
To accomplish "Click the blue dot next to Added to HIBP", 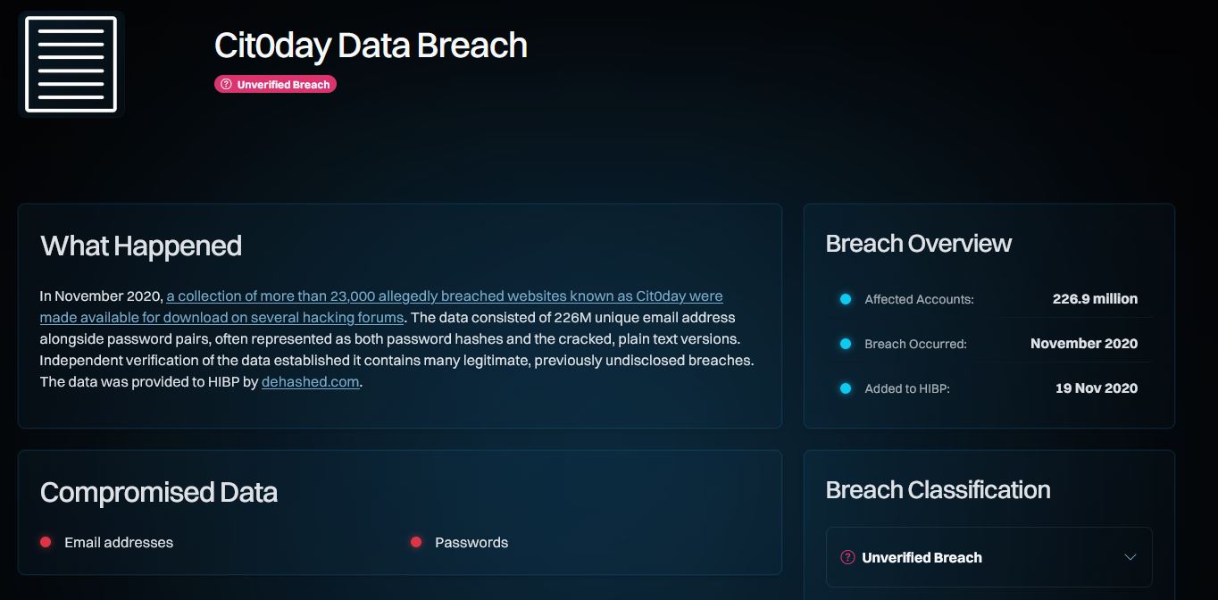I will (x=846, y=388).
